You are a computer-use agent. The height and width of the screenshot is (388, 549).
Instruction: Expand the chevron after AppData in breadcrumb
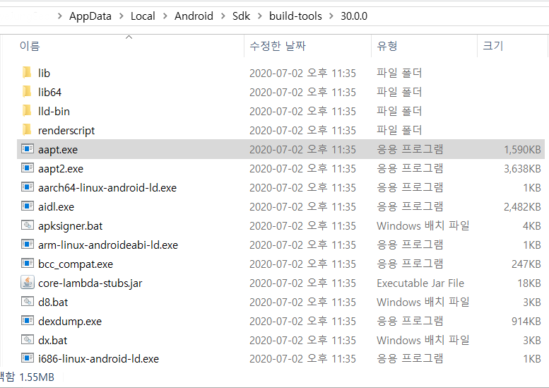coord(121,16)
